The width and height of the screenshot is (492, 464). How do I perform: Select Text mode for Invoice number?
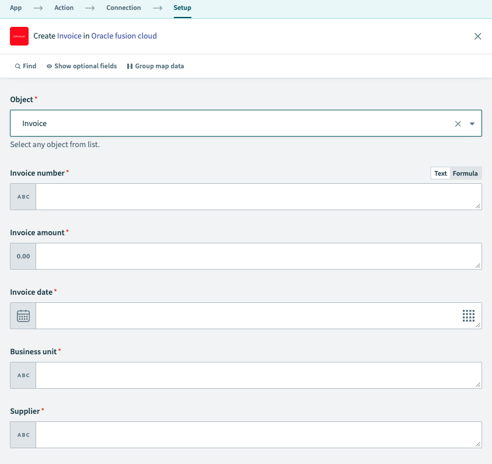pos(441,173)
